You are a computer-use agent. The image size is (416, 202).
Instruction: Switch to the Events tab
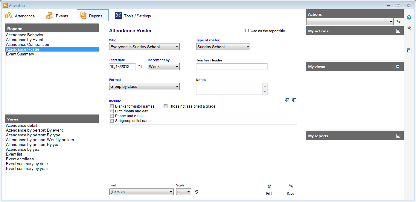click(x=57, y=16)
